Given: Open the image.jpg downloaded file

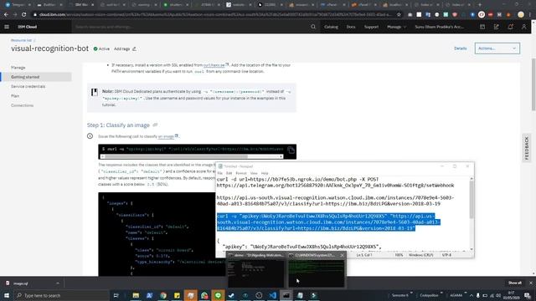Looking at the screenshot, I should coord(21,283).
